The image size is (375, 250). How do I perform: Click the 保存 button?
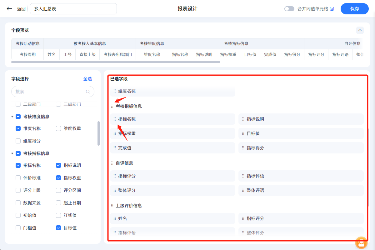[x=354, y=9]
